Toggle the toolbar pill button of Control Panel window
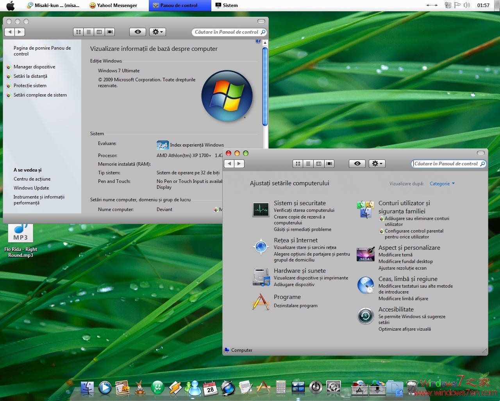Viewport: 500px width, 401px height. click(481, 153)
